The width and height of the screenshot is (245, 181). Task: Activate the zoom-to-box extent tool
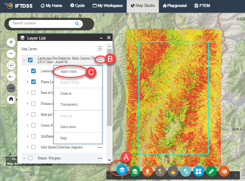click(11, 65)
